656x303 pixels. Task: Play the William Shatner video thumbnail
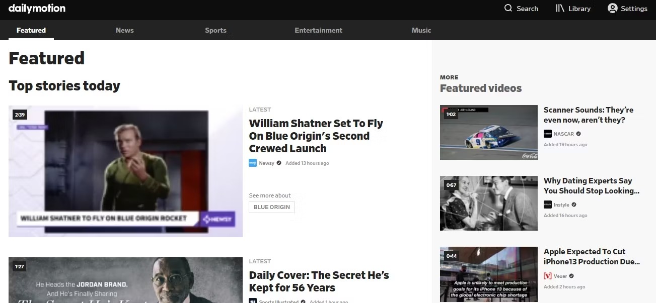(125, 171)
